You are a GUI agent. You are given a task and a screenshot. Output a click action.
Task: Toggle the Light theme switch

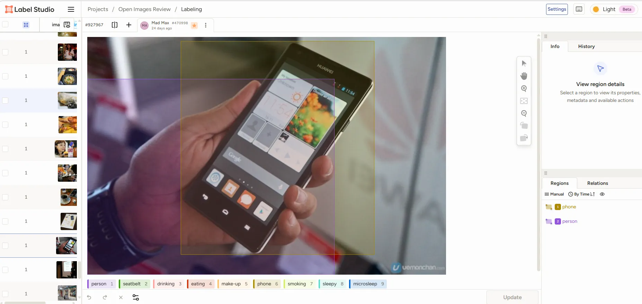click(x=614, y=9)
